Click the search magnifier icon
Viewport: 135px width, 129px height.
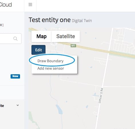pos(15,39)
